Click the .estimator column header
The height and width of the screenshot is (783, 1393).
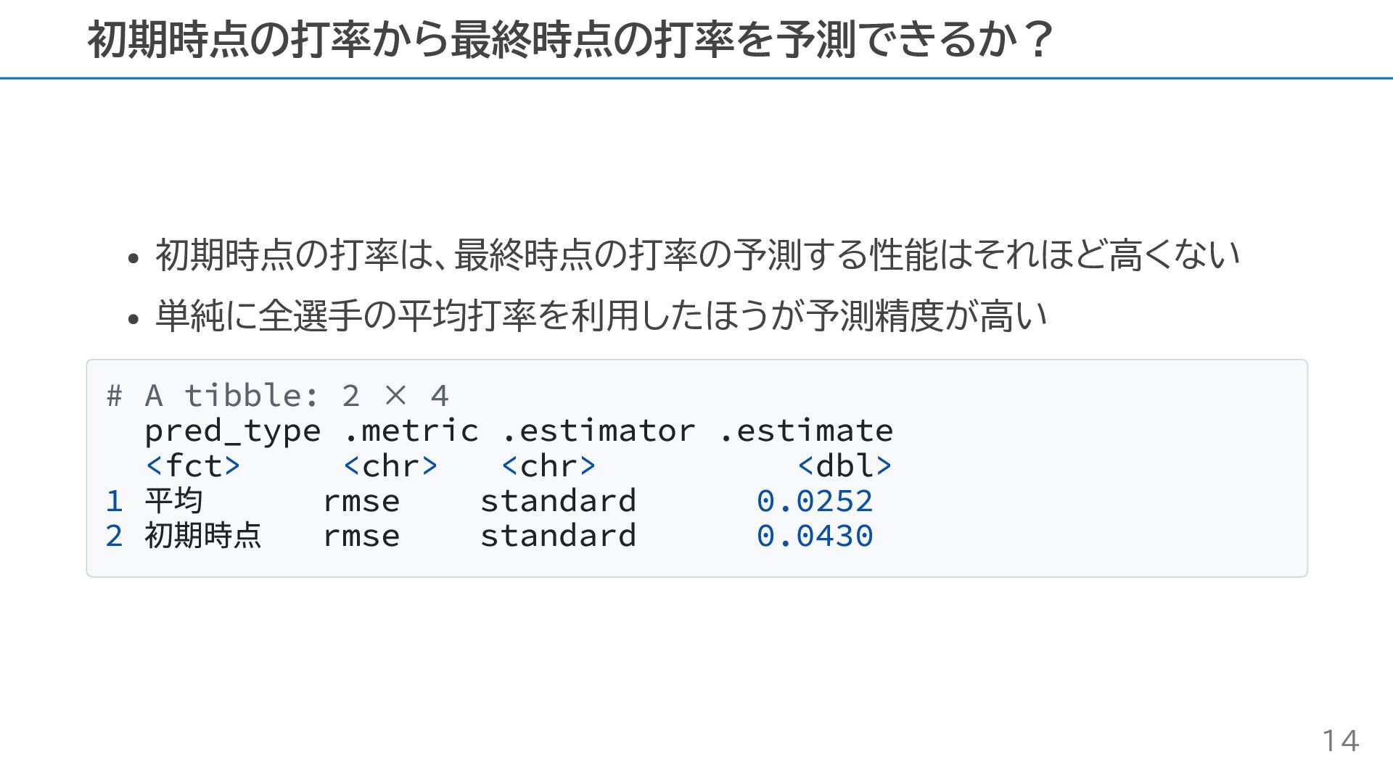coord(599,431)
